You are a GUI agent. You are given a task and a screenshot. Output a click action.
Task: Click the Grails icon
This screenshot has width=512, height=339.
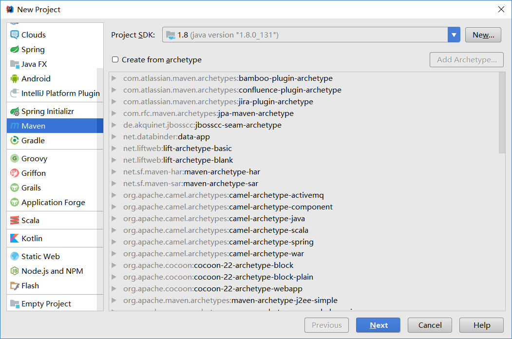15,188
